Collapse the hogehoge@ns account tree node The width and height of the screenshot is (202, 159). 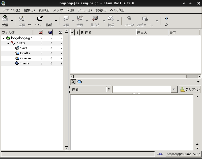pyautogui.click(x=4, y=38)
